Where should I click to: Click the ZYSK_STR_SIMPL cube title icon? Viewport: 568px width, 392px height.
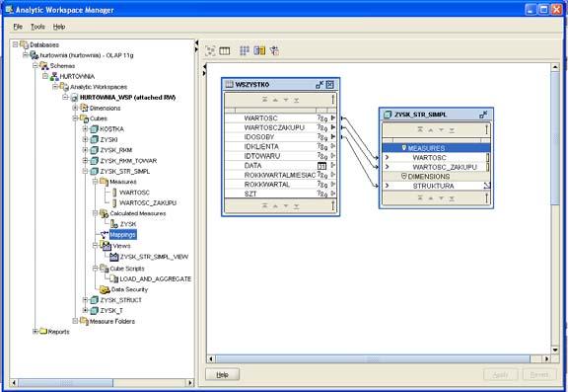tap(388, 115)
